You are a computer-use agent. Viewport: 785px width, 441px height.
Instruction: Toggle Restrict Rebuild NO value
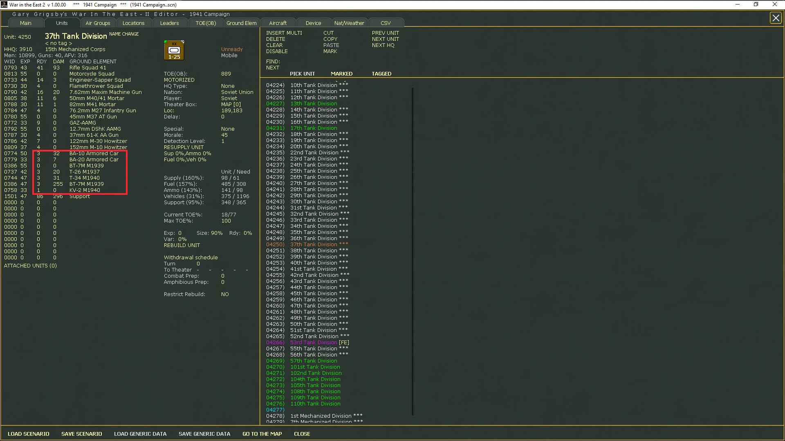coord(225,294)
